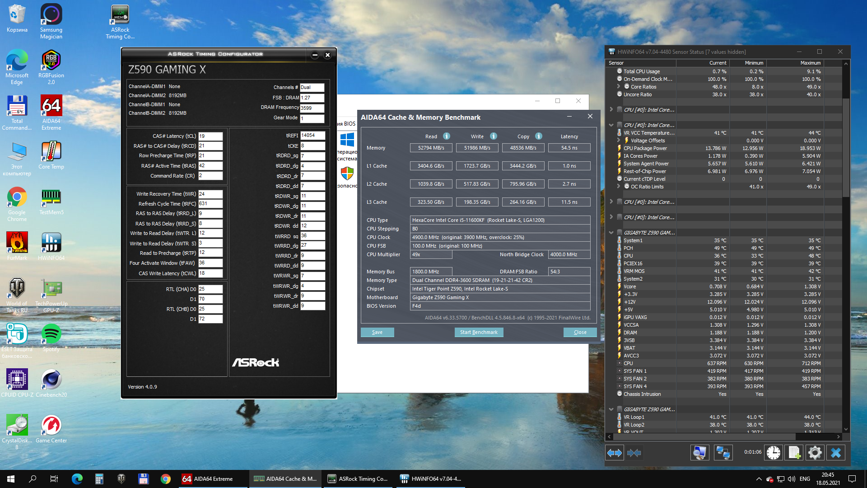Expand Core Ratios sensor row
Screen dimensions: 867x488
point(618,86)
